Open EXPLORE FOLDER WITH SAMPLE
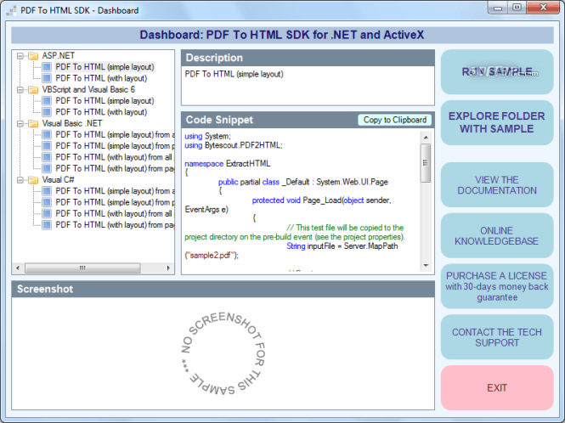The height and width of the screenshot is (423, 565). tap(497, 122)
